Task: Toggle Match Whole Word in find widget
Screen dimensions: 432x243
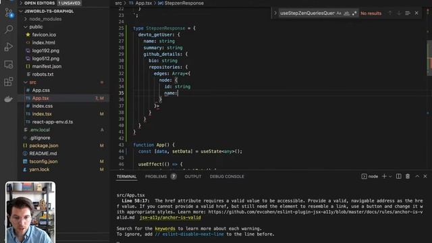Action: tap(346, 13)
